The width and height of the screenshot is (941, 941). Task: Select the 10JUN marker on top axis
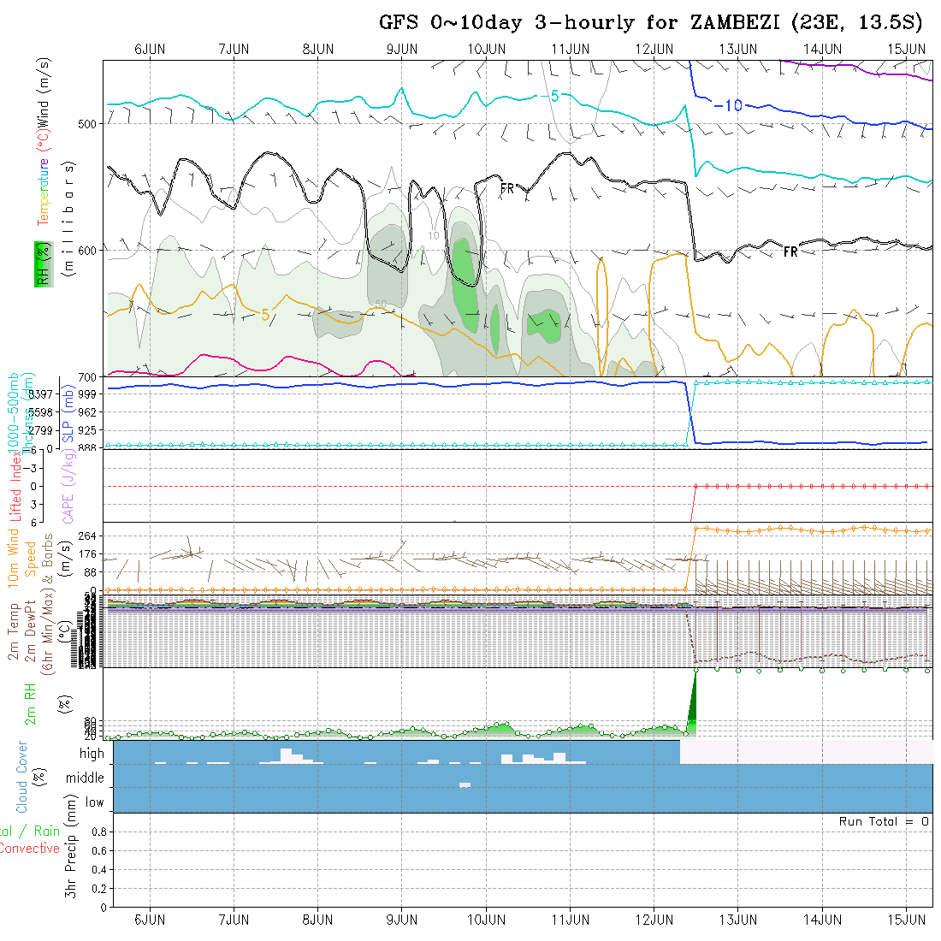[x=486, y=49]
